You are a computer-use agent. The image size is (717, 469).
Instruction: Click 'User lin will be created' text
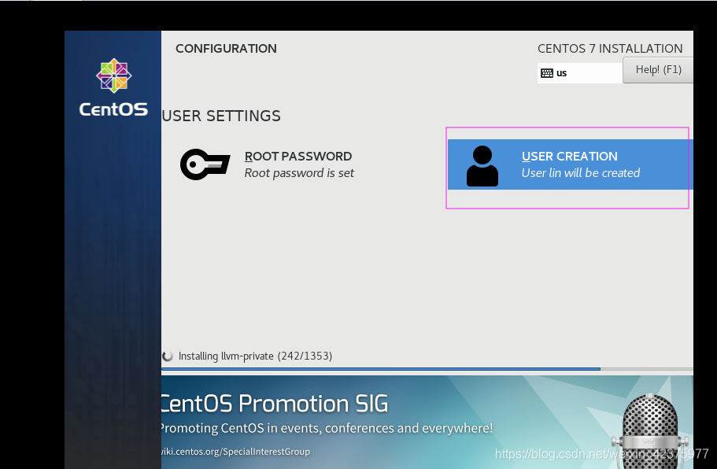[x=581, y=173]
